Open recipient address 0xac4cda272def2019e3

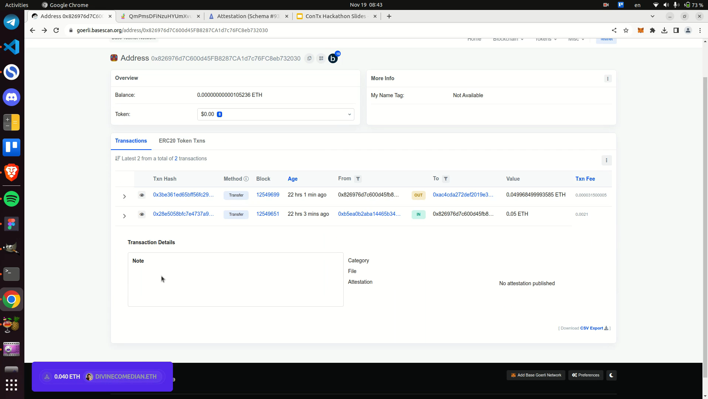[x=463, y=195]
